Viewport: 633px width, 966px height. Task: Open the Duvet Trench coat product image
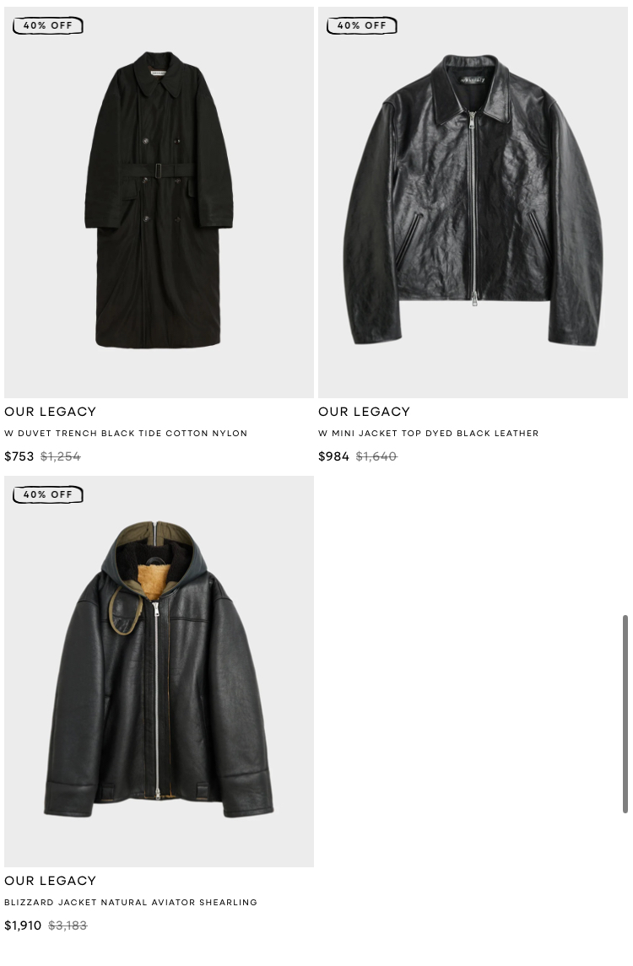[159, 202]
